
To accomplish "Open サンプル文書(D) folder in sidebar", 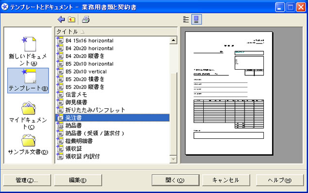I will click(28, 145).
